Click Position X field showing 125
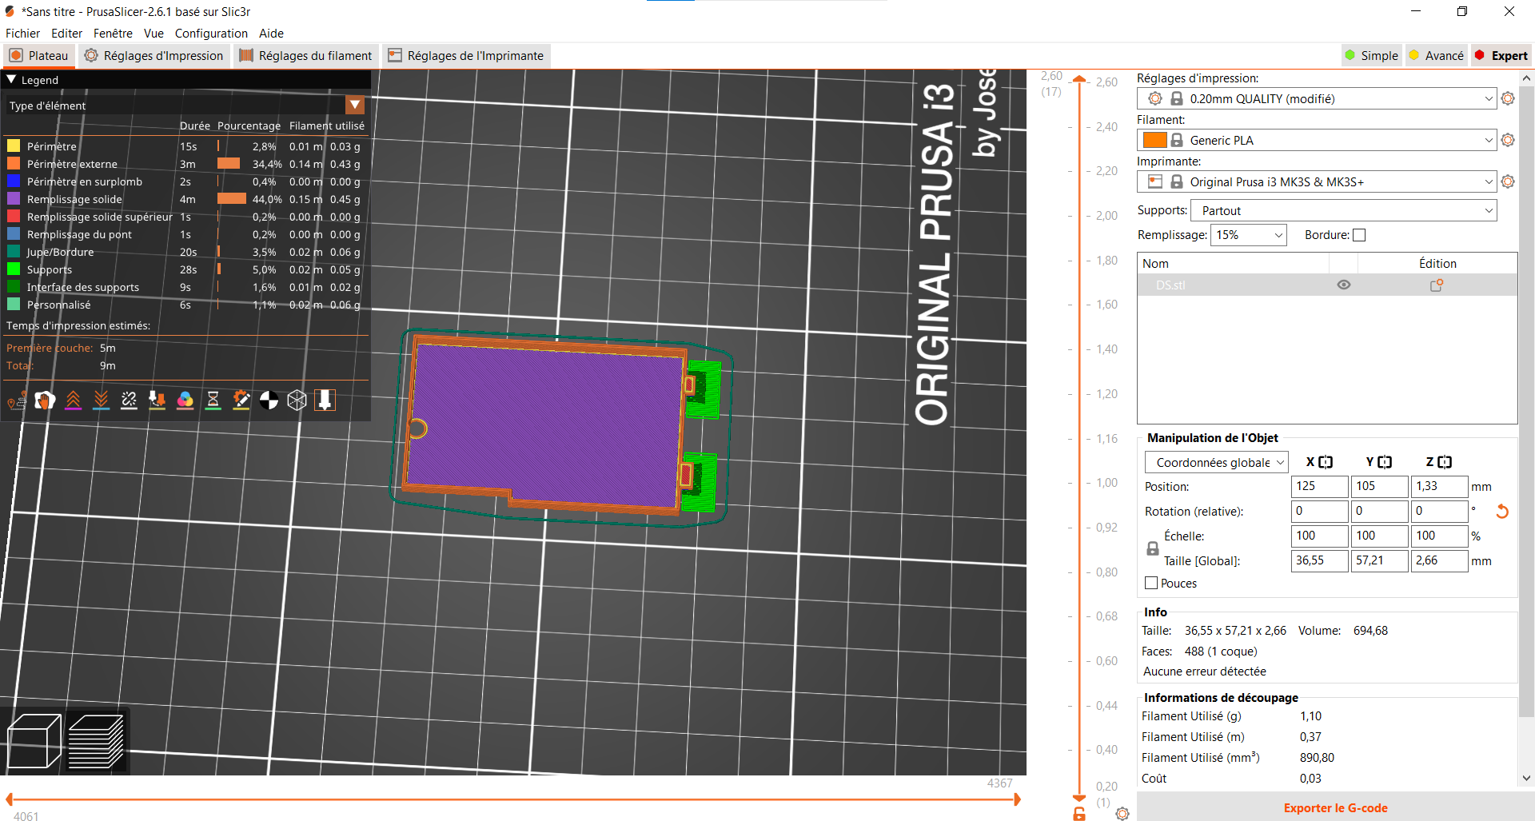This screenshot has height=821, width=1535. pyautogui.click(x=1319, y=486)
